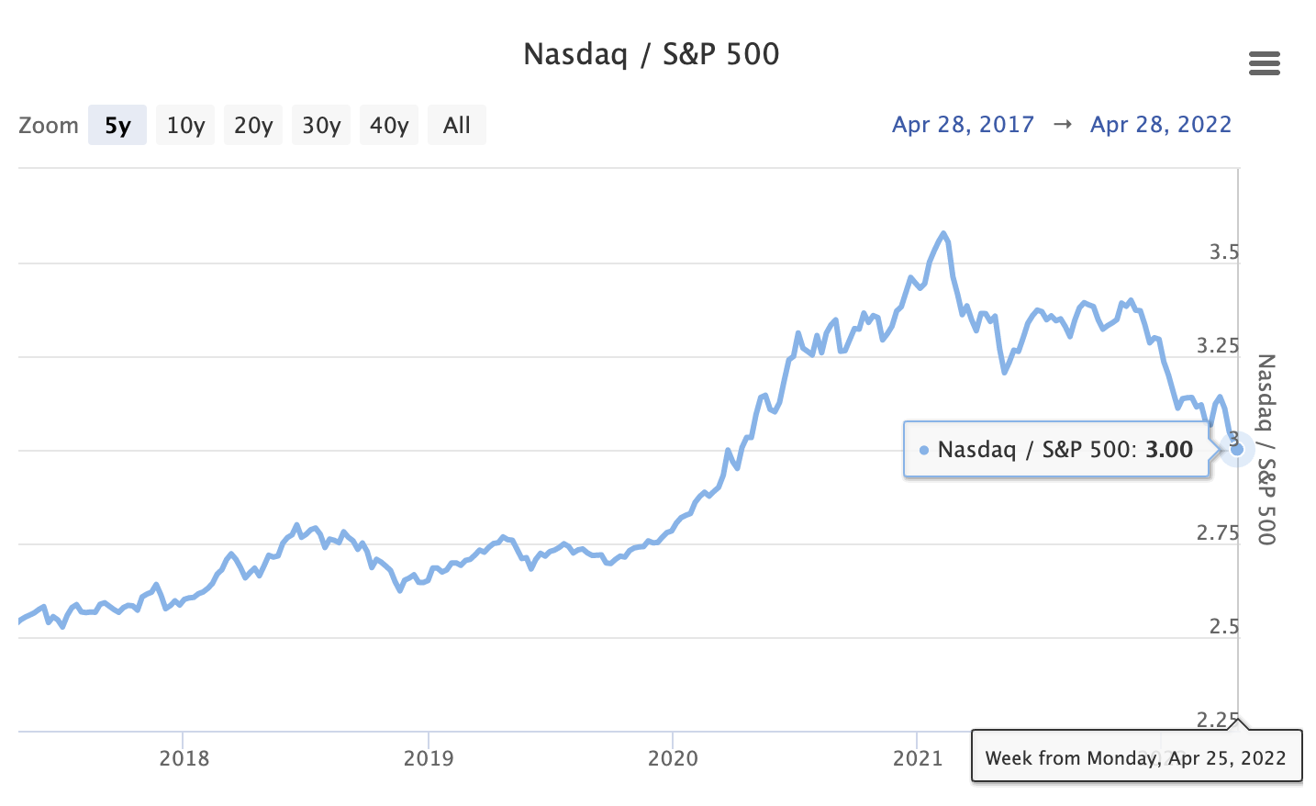Switch zoom to 20y
The width and height of the screenshot is (1316, 806).
(x=253, y=126)
